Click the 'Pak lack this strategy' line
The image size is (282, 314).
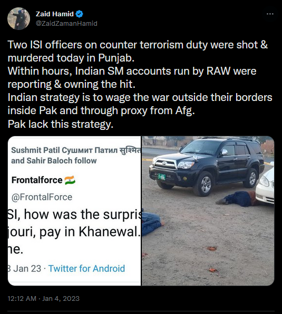61,124
